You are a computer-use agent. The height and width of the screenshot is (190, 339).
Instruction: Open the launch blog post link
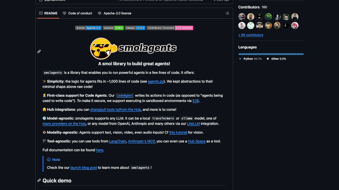pyautogui.click(x=83, y=168)
